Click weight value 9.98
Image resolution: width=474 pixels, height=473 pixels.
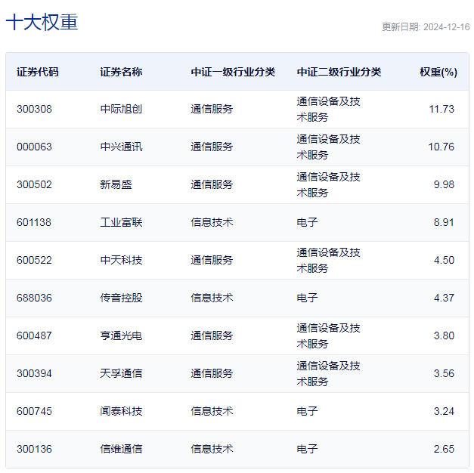pos(444,184)
